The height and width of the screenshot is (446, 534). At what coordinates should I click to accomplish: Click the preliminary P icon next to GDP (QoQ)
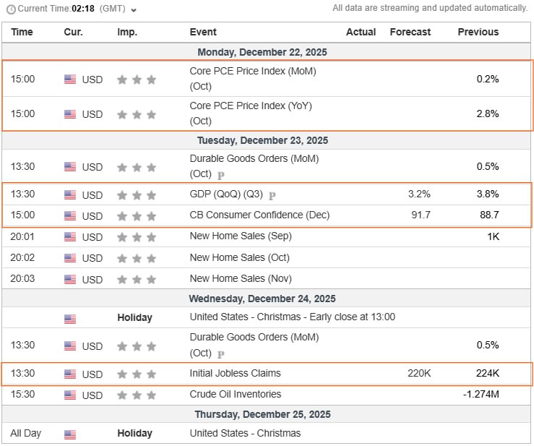tap(272, 195)
